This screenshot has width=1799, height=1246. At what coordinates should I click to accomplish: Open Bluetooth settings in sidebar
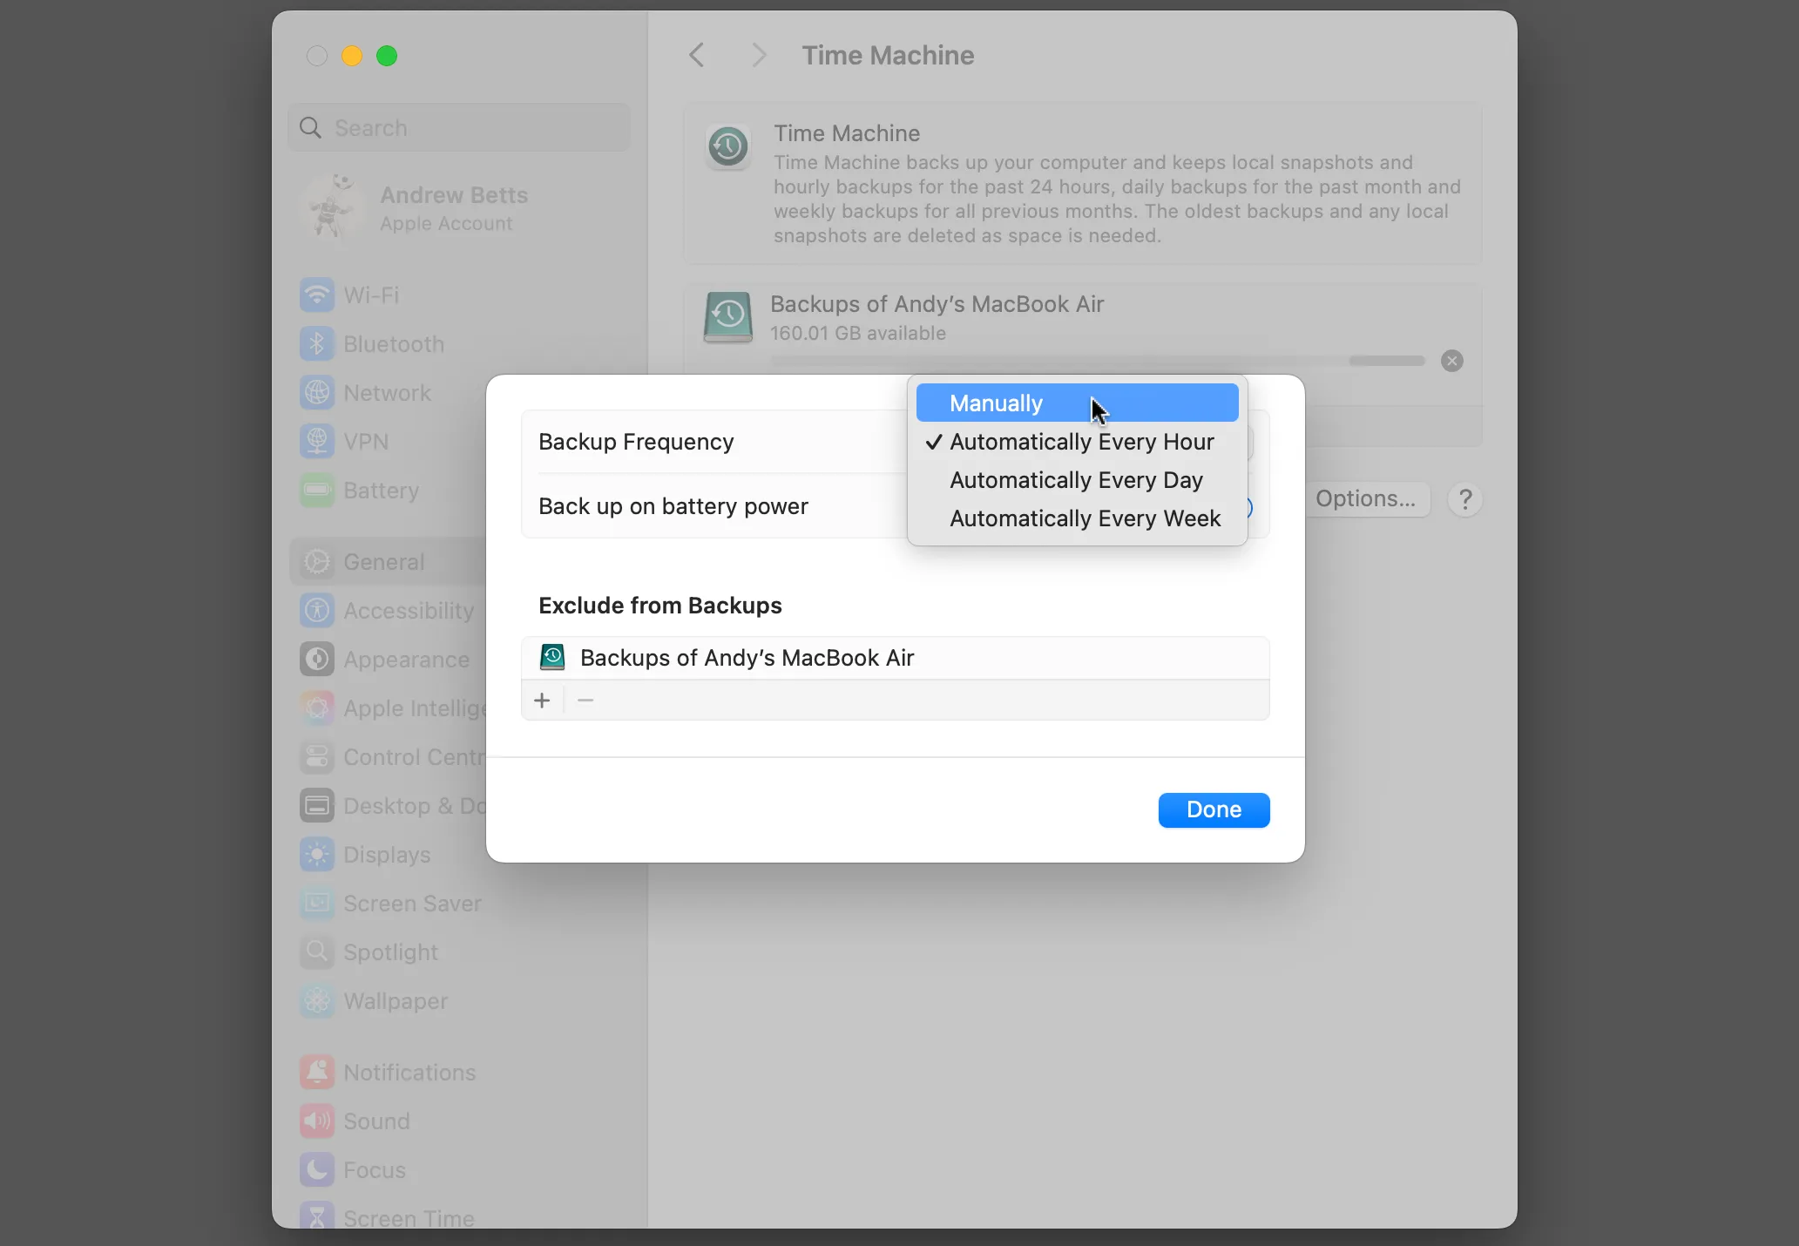[393, 344]
